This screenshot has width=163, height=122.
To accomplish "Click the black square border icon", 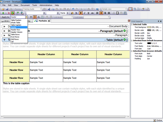I will coord(117,13).
